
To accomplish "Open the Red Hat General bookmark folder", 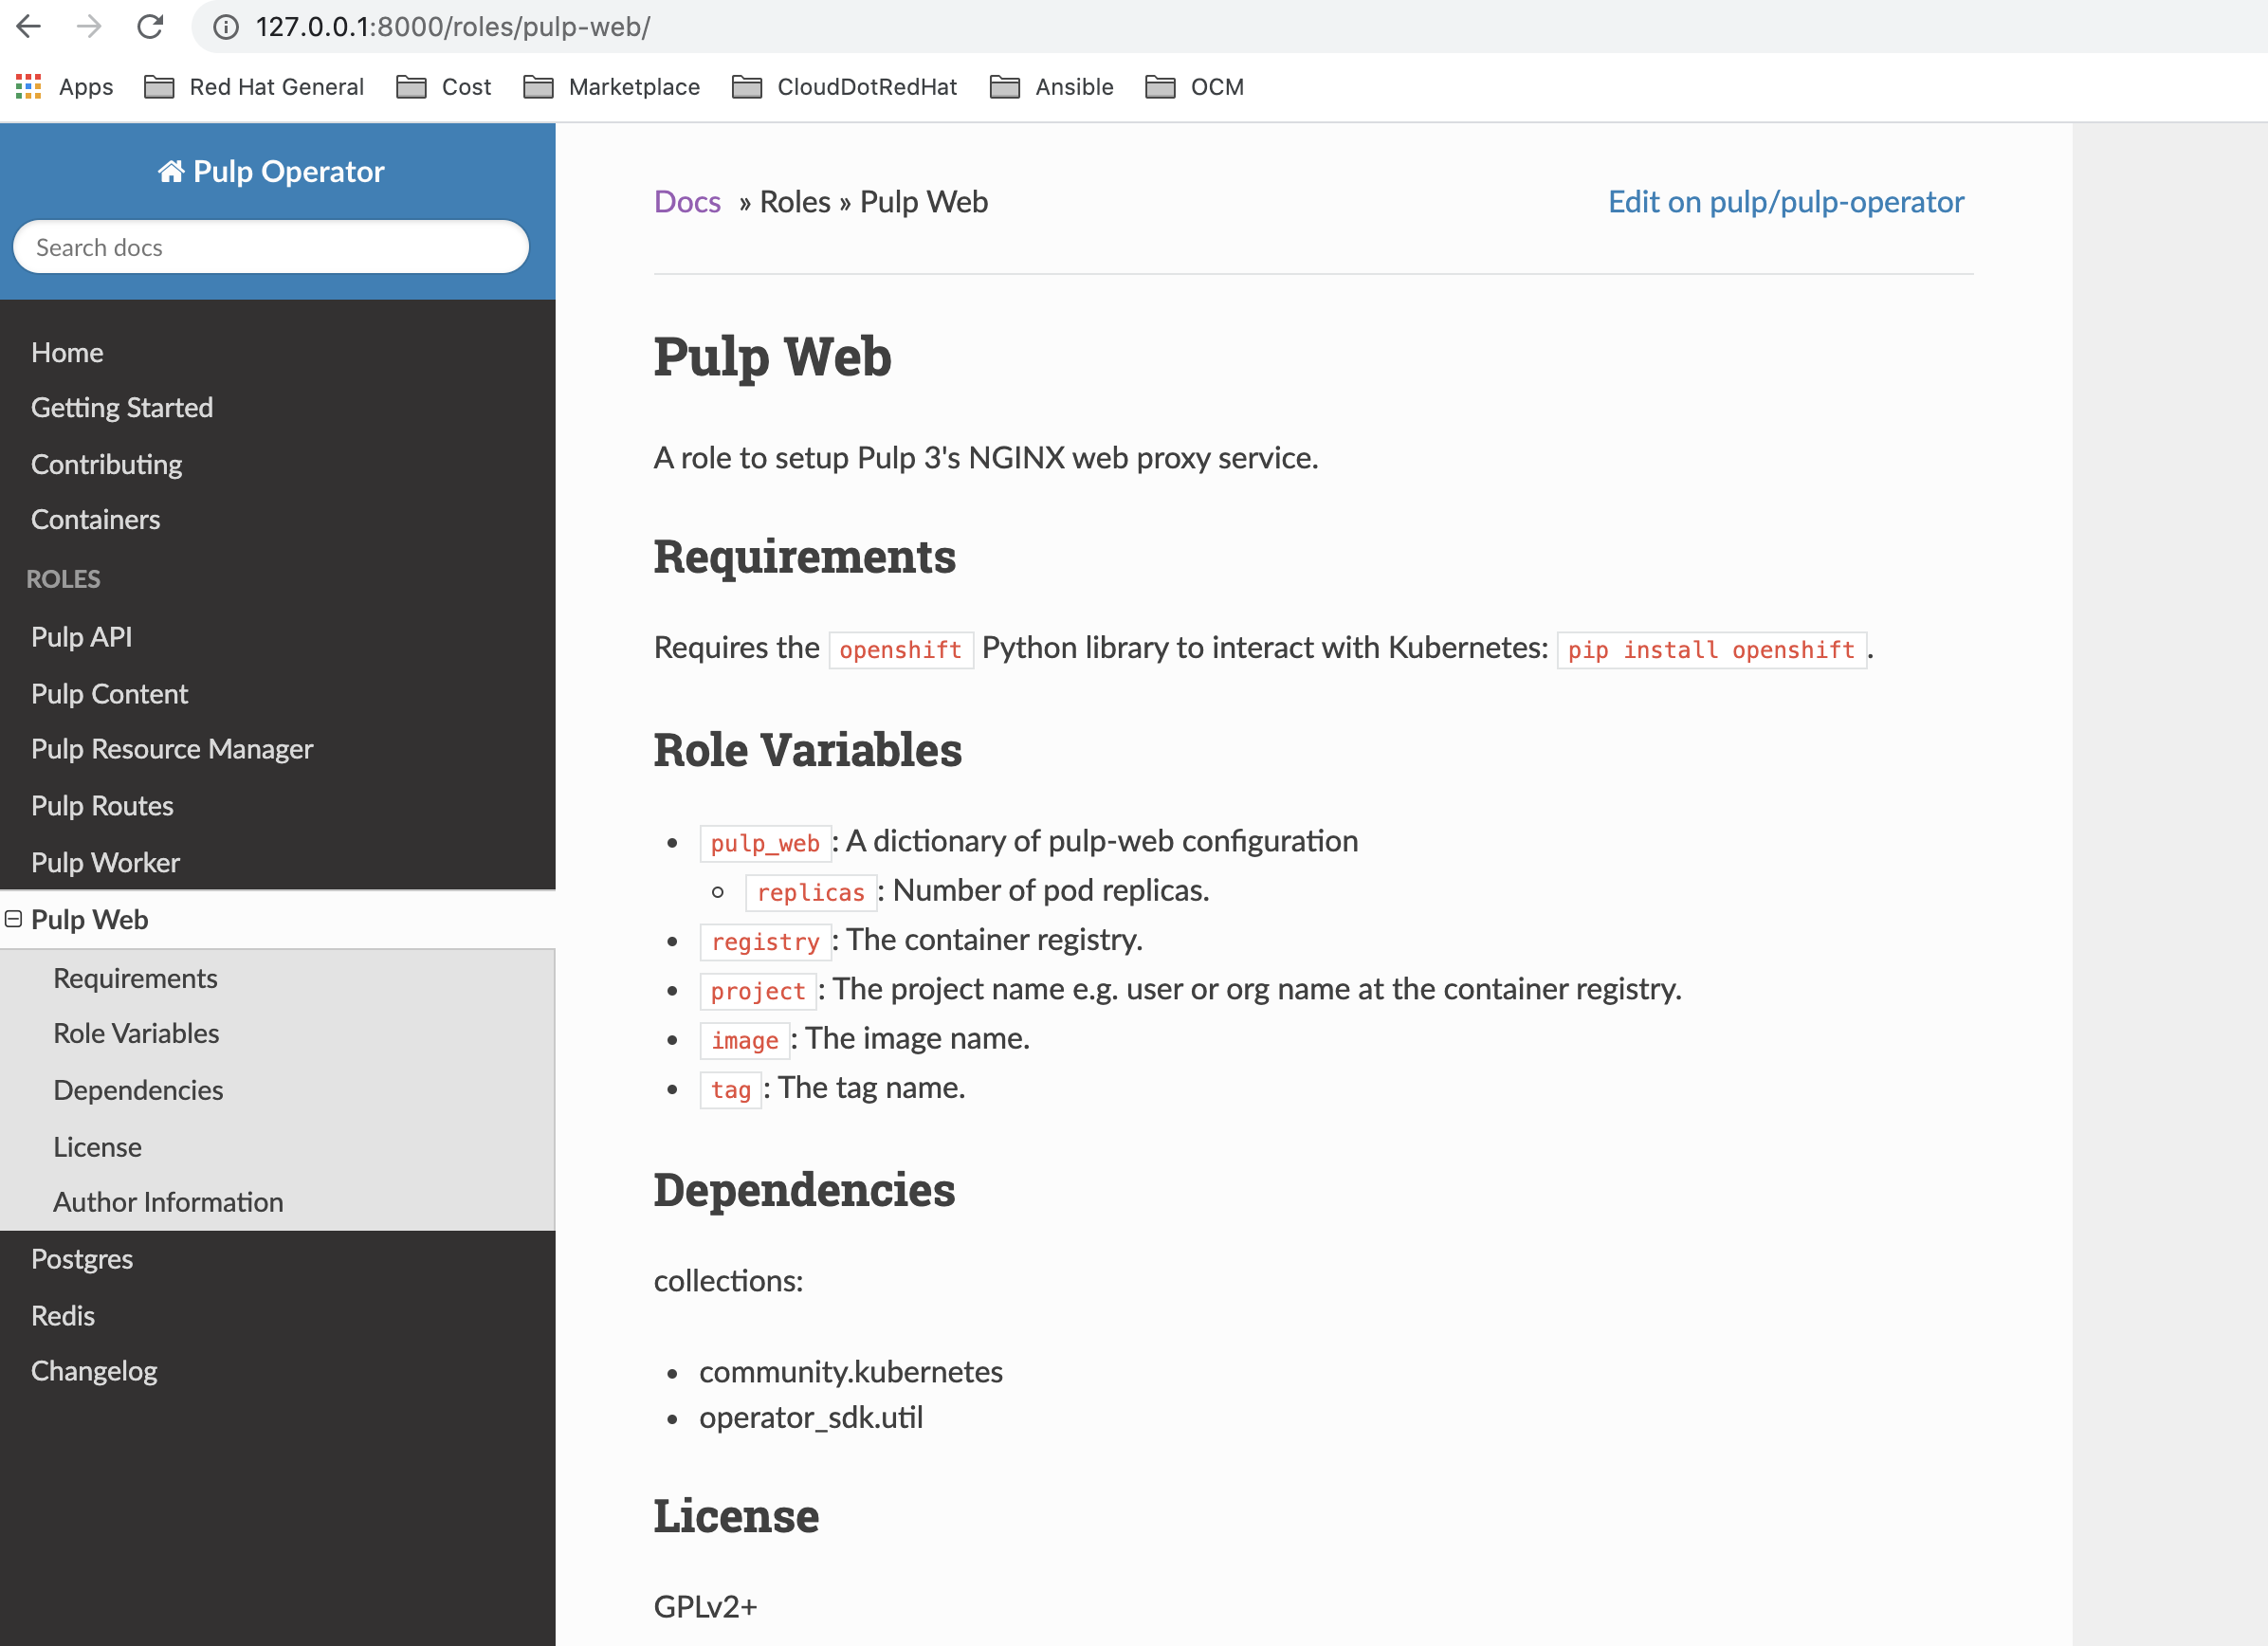I will tap(254, 87).
